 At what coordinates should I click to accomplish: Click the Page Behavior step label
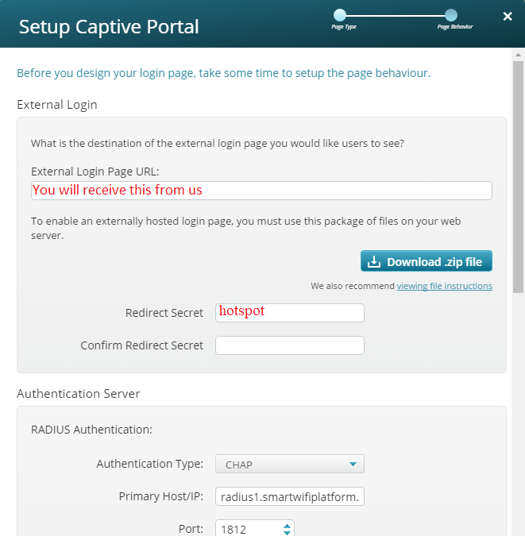[x=455, y=27]
